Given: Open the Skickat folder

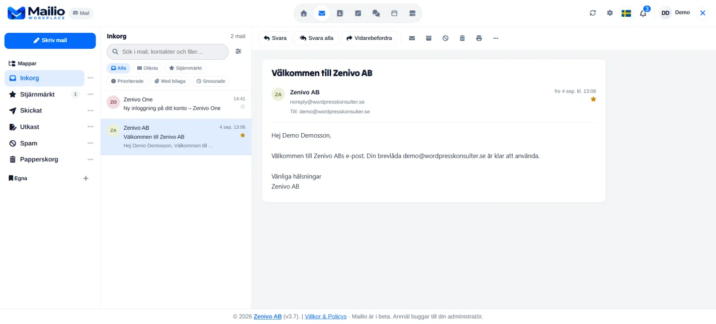Looking at the screenshot, I should [x=44, y=110].
